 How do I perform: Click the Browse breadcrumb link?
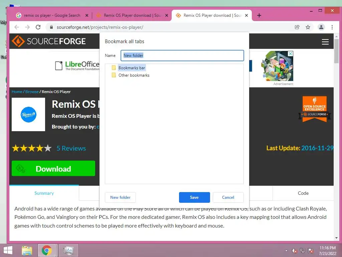(32, 92)
